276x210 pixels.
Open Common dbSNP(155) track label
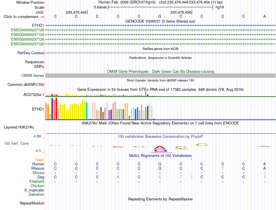26,84
